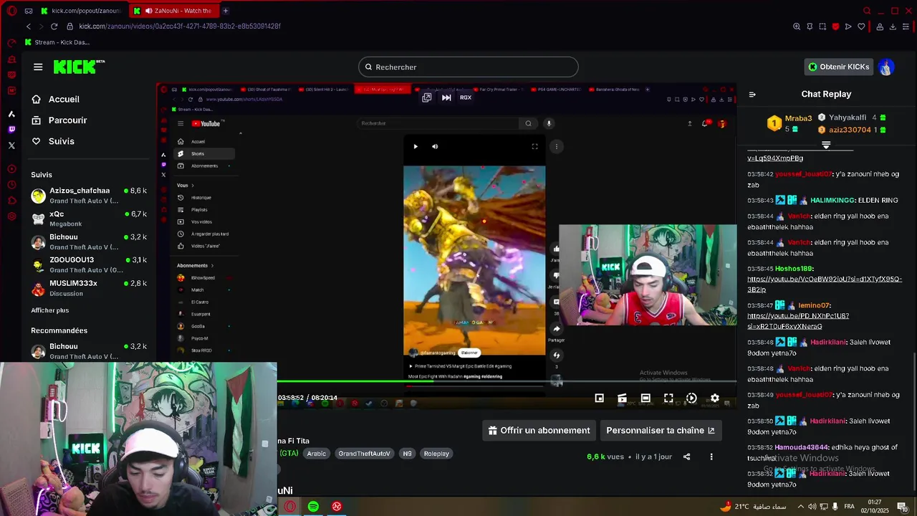This screenshot has width=917, height=516.
Task: Click the browser address bar URL
Action: (x=180, y=27)
